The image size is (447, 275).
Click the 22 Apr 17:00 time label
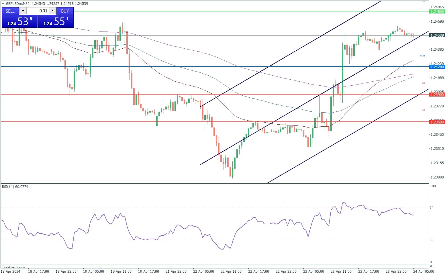coord(258,271)
